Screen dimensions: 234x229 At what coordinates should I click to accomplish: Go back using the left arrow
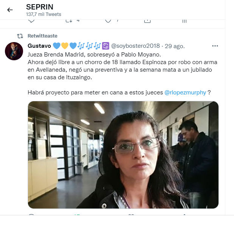10,10
